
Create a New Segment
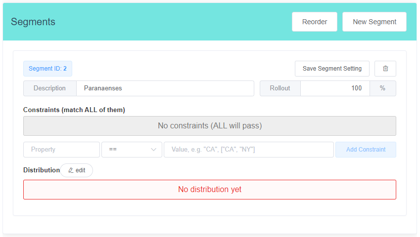[x=374, y=22]
